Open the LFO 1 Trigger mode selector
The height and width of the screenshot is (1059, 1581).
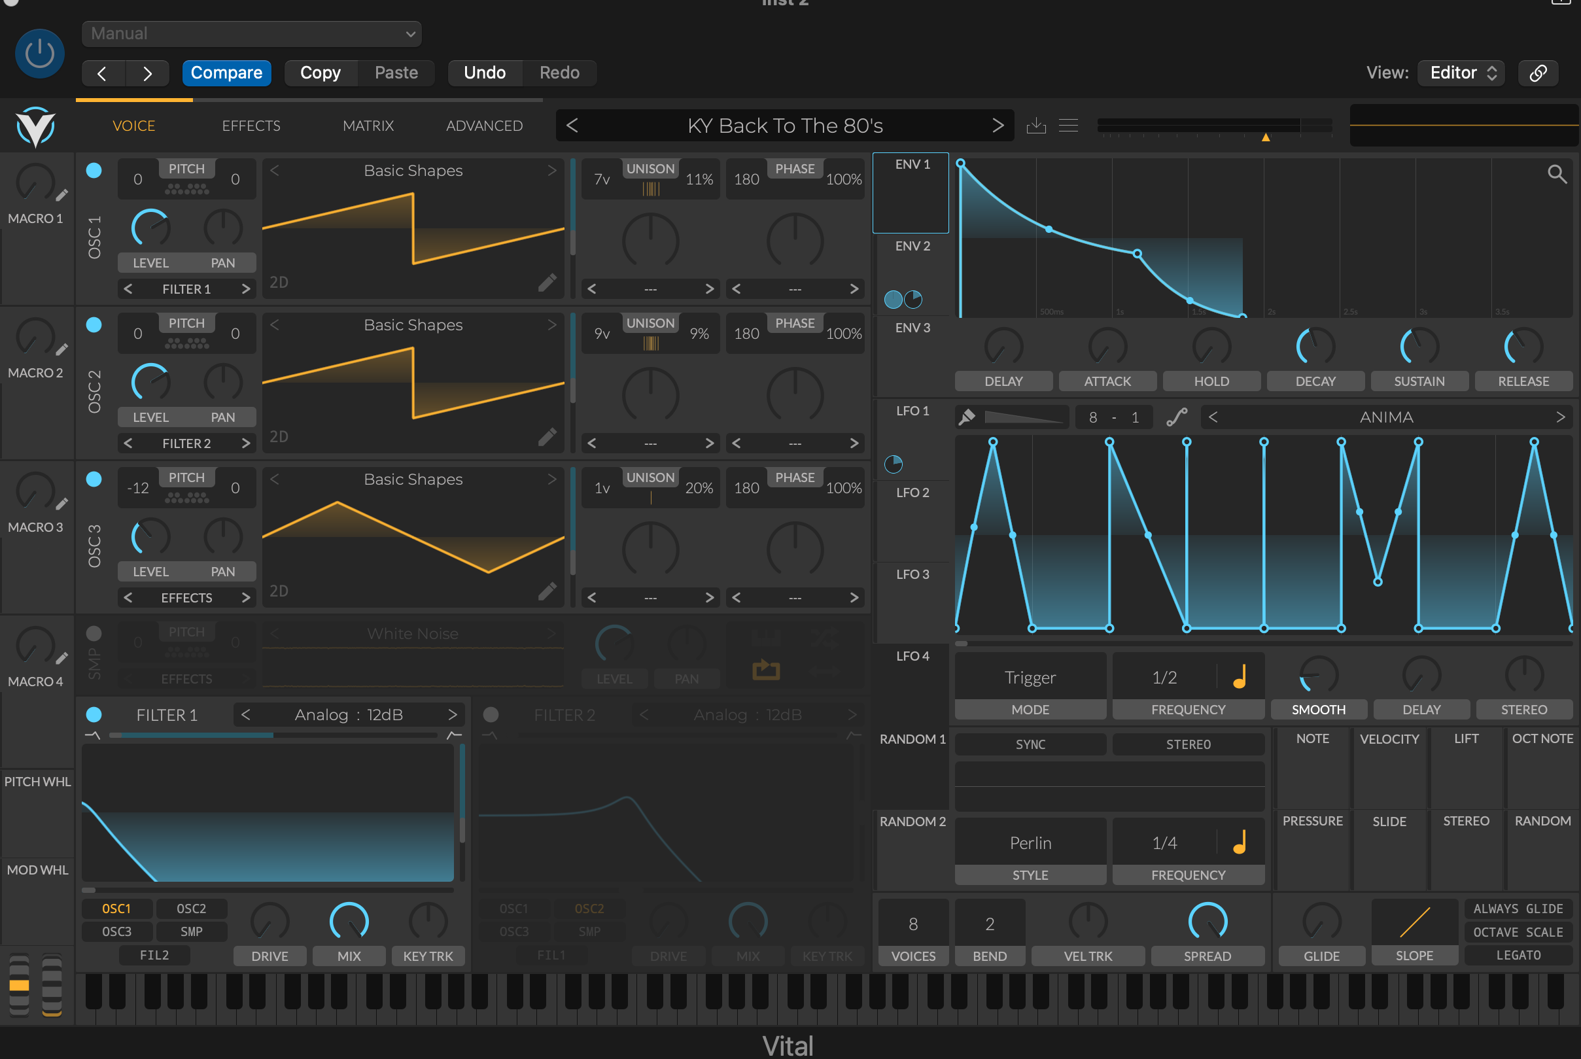[x=1030, y=678]
